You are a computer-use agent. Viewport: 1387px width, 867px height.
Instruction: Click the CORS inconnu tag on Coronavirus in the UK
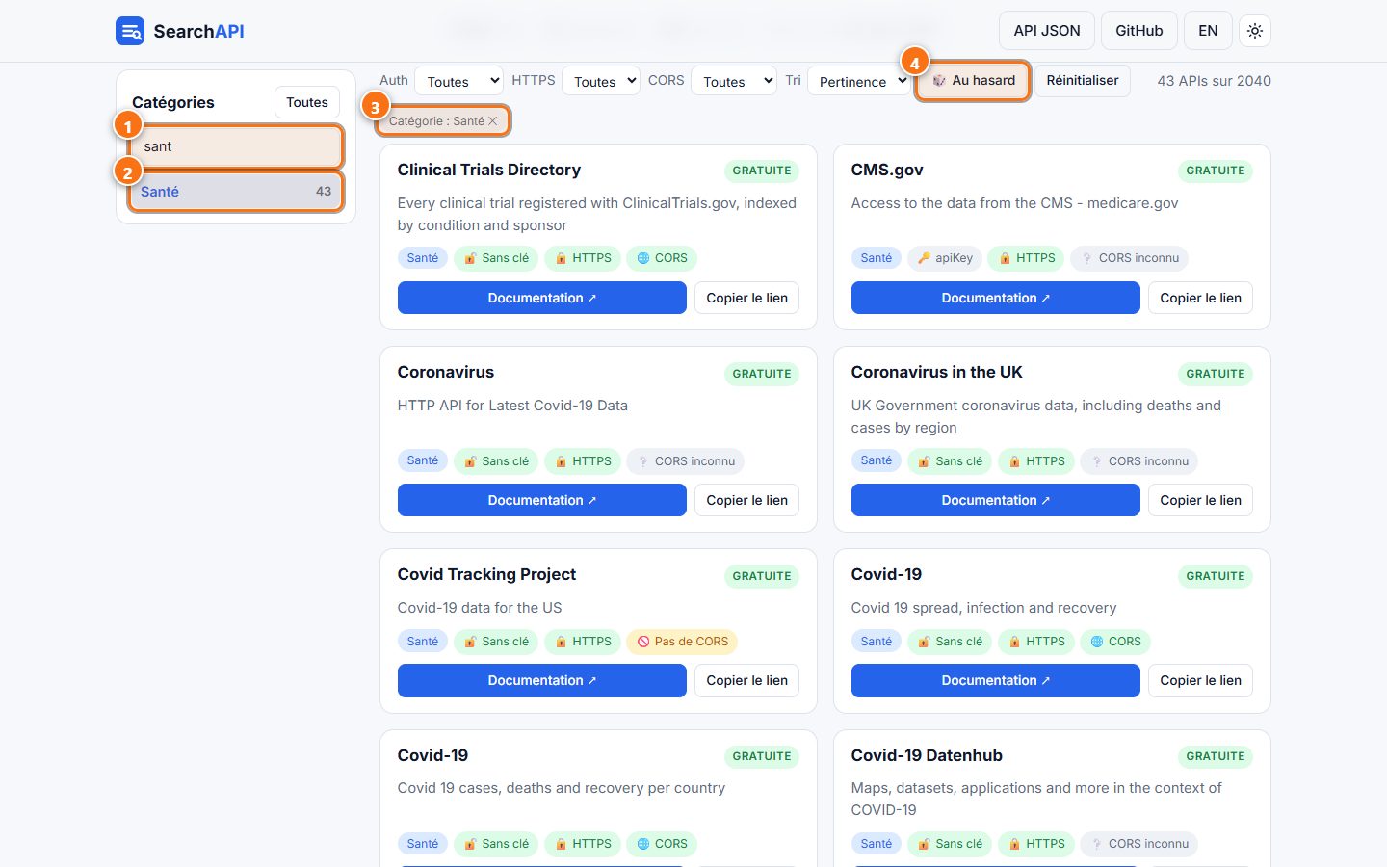click(x=1139, y=461)
